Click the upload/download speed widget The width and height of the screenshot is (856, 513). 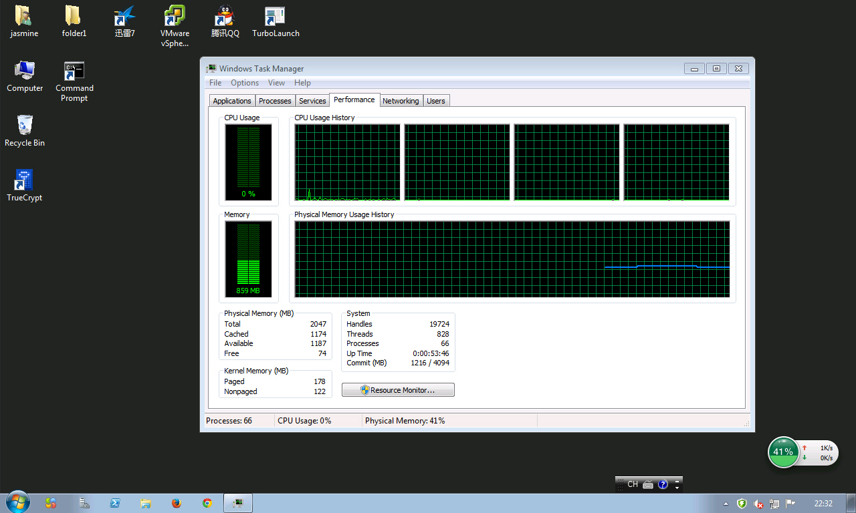click(818, 453)
